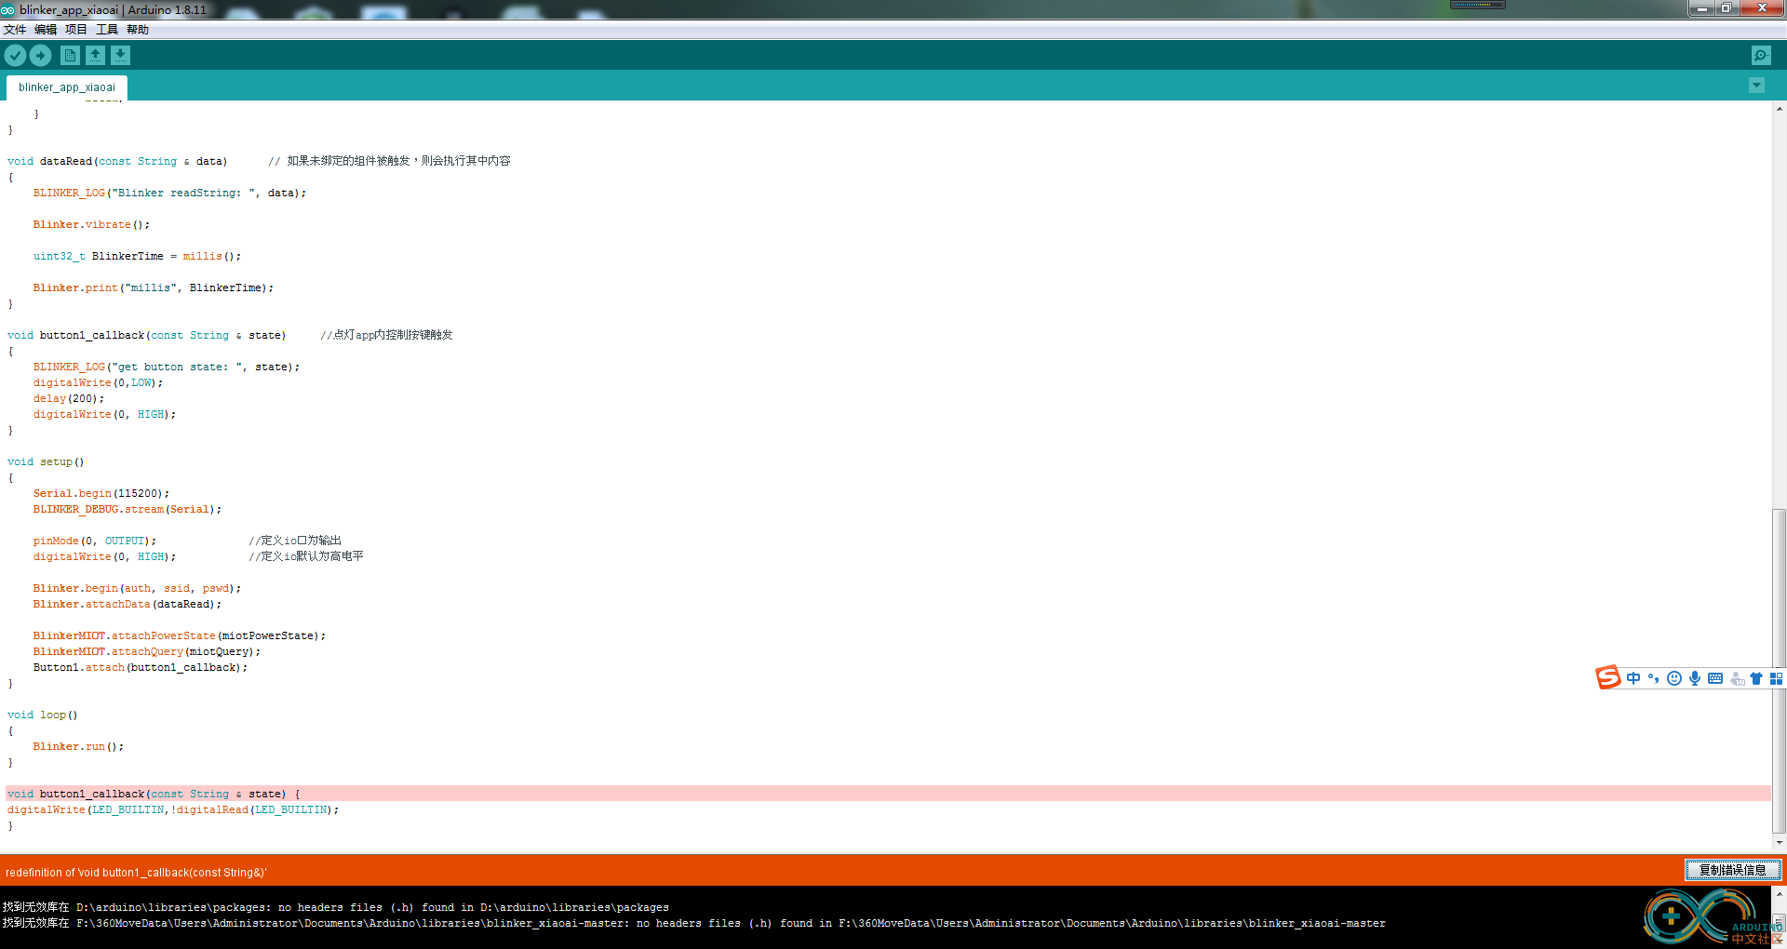Viewport: 1787px width, 949px height.
Task: Click the digitalWrite(LED_BUILTIN...) line
Action: tap(173, 809)
